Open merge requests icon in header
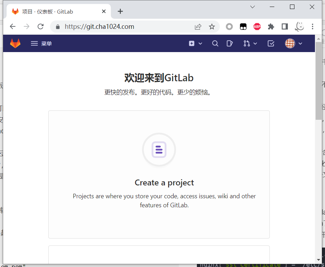Screen dimensions: 325x267 (x=247, y=43)
